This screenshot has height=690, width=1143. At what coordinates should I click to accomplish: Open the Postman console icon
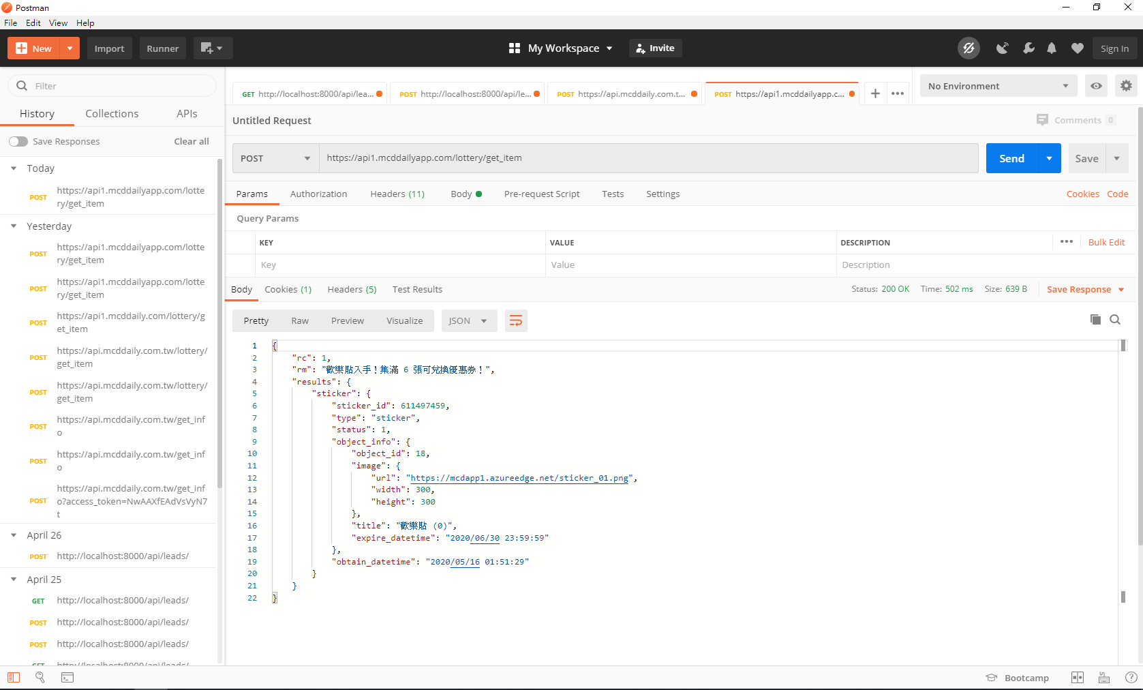(67, 677)
